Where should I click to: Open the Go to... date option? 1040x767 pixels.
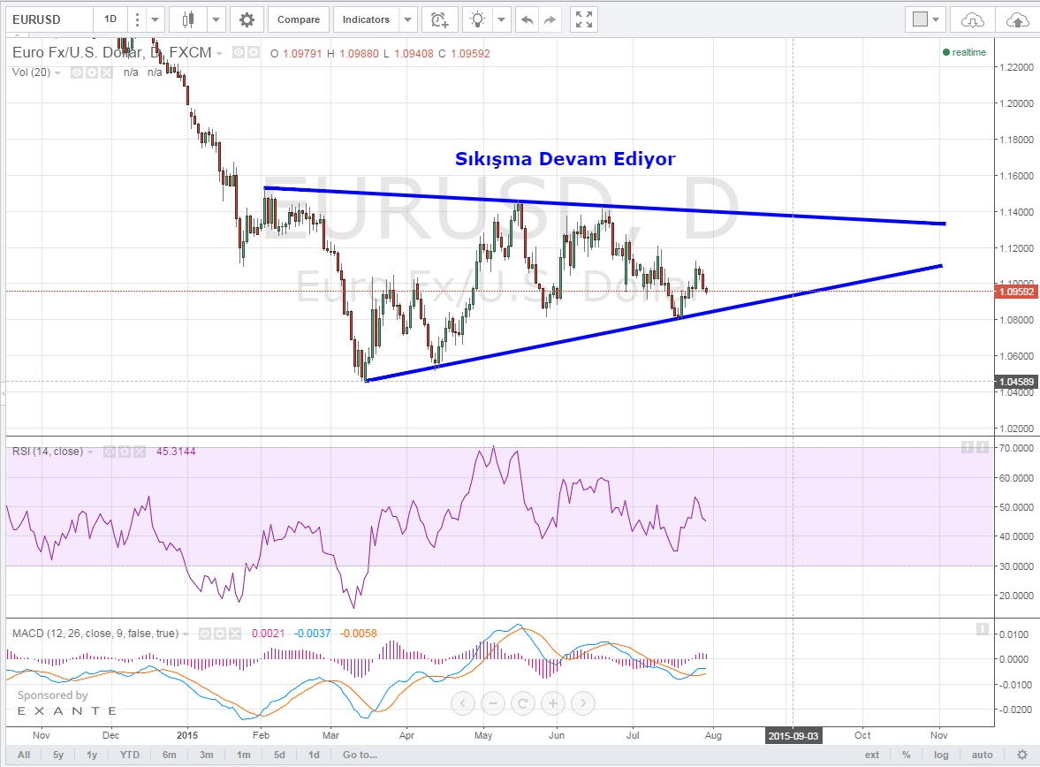coord(360,755)
